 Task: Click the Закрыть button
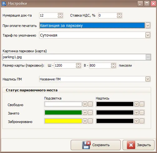pos(139,145)
